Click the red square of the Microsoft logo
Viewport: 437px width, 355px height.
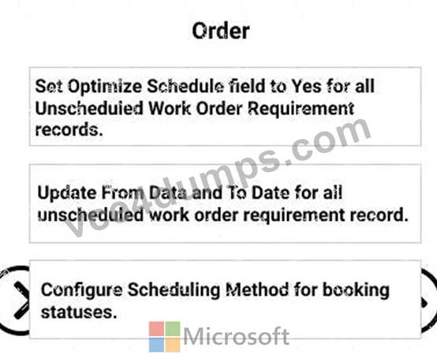(x=156, y=329)
